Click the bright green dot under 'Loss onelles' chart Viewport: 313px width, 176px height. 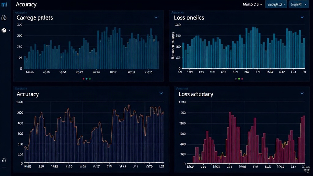pos(239,79)
